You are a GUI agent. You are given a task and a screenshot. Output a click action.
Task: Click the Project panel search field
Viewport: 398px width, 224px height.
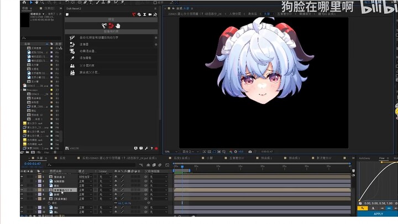tap(41, 38)
